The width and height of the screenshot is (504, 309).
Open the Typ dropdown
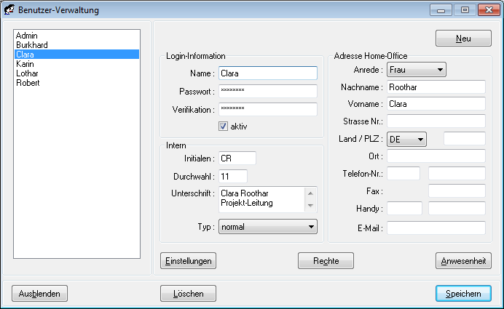click(x=268, y=227)
